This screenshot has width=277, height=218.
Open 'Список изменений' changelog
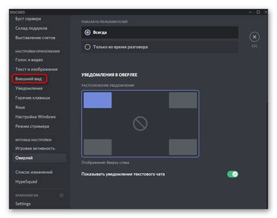pos(34,172)
